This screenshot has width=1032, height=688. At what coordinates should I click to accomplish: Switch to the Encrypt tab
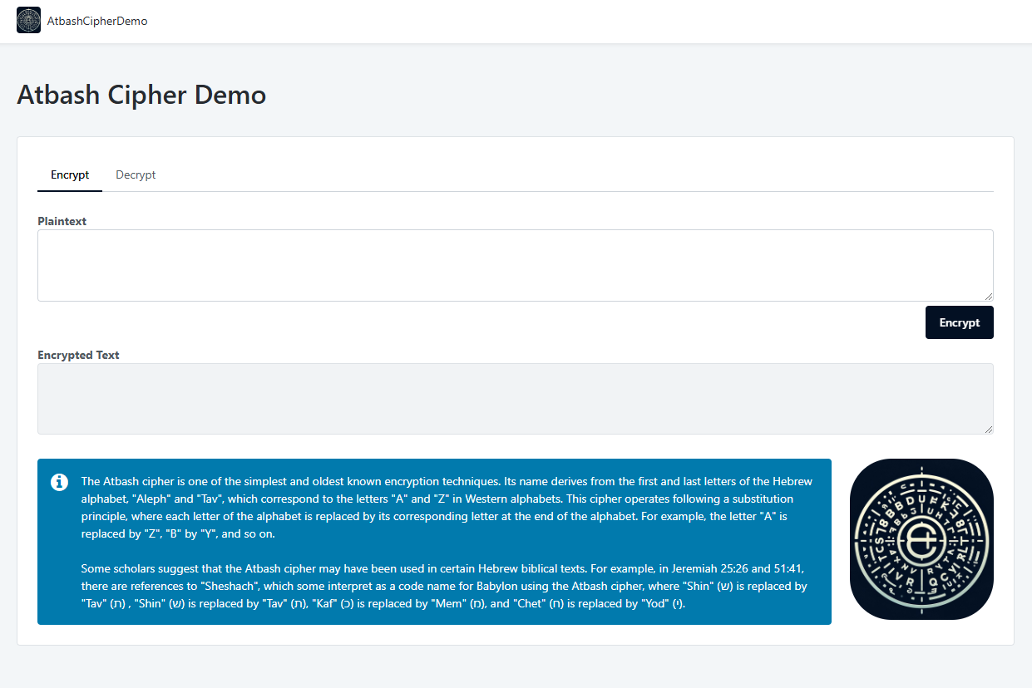70,175
